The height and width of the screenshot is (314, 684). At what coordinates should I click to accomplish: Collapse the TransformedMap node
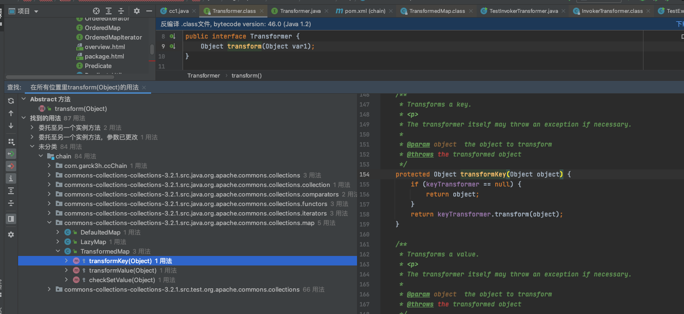click(x=58, y=251)
